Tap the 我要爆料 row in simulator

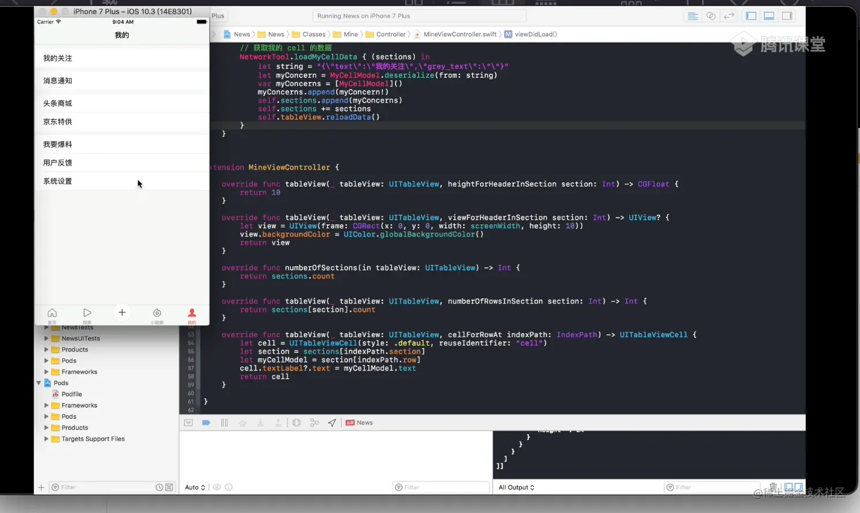pyautogui.click(x=122, y=144)
